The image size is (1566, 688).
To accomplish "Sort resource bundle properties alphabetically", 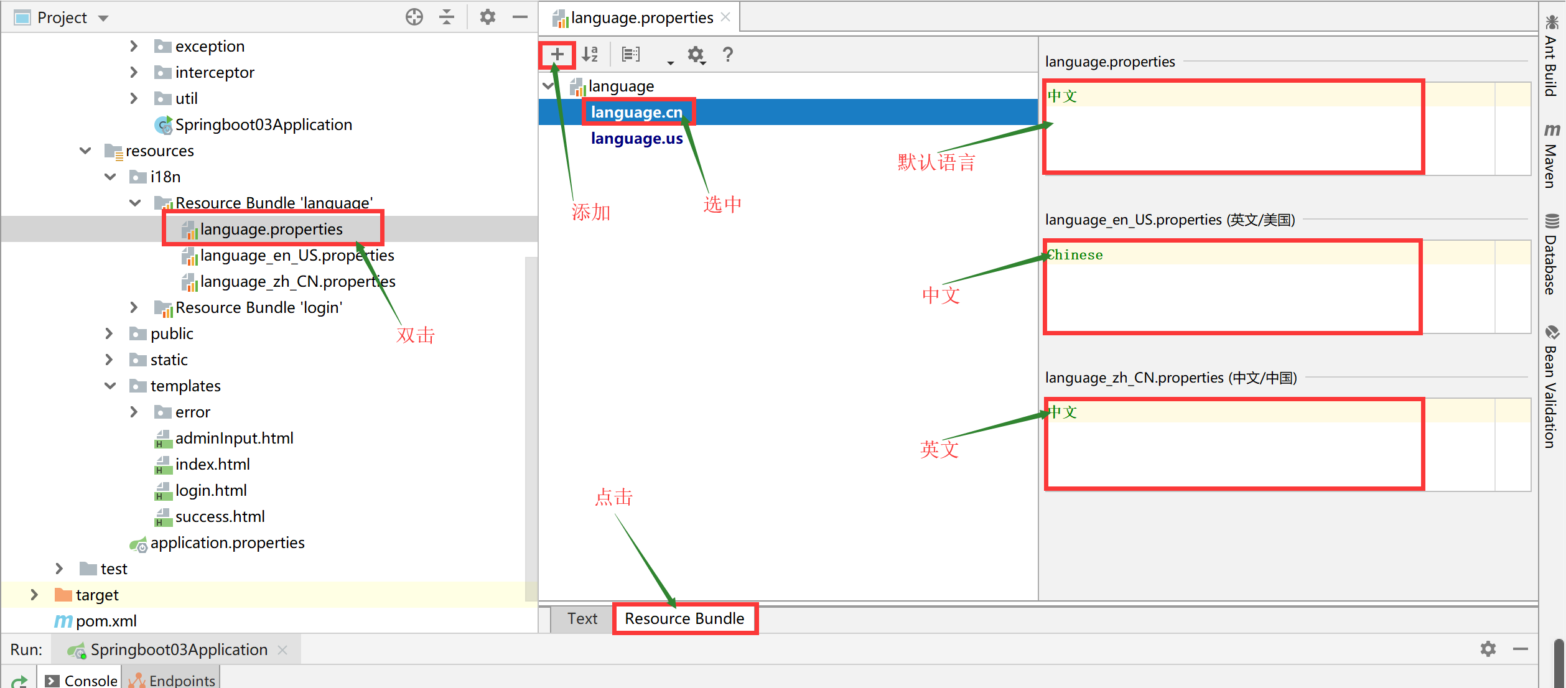I will click(x=590, y=55).
